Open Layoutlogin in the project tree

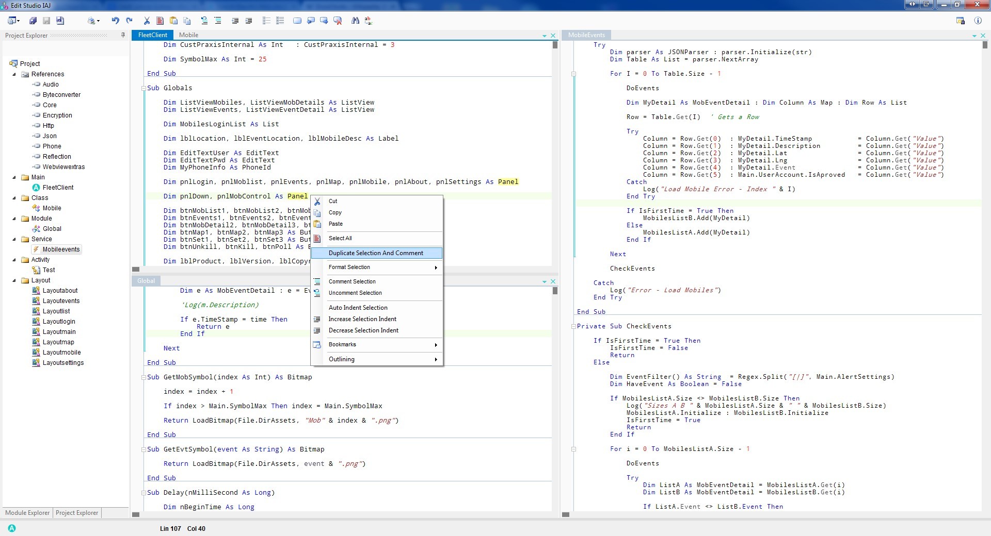(x=59, y=322)
